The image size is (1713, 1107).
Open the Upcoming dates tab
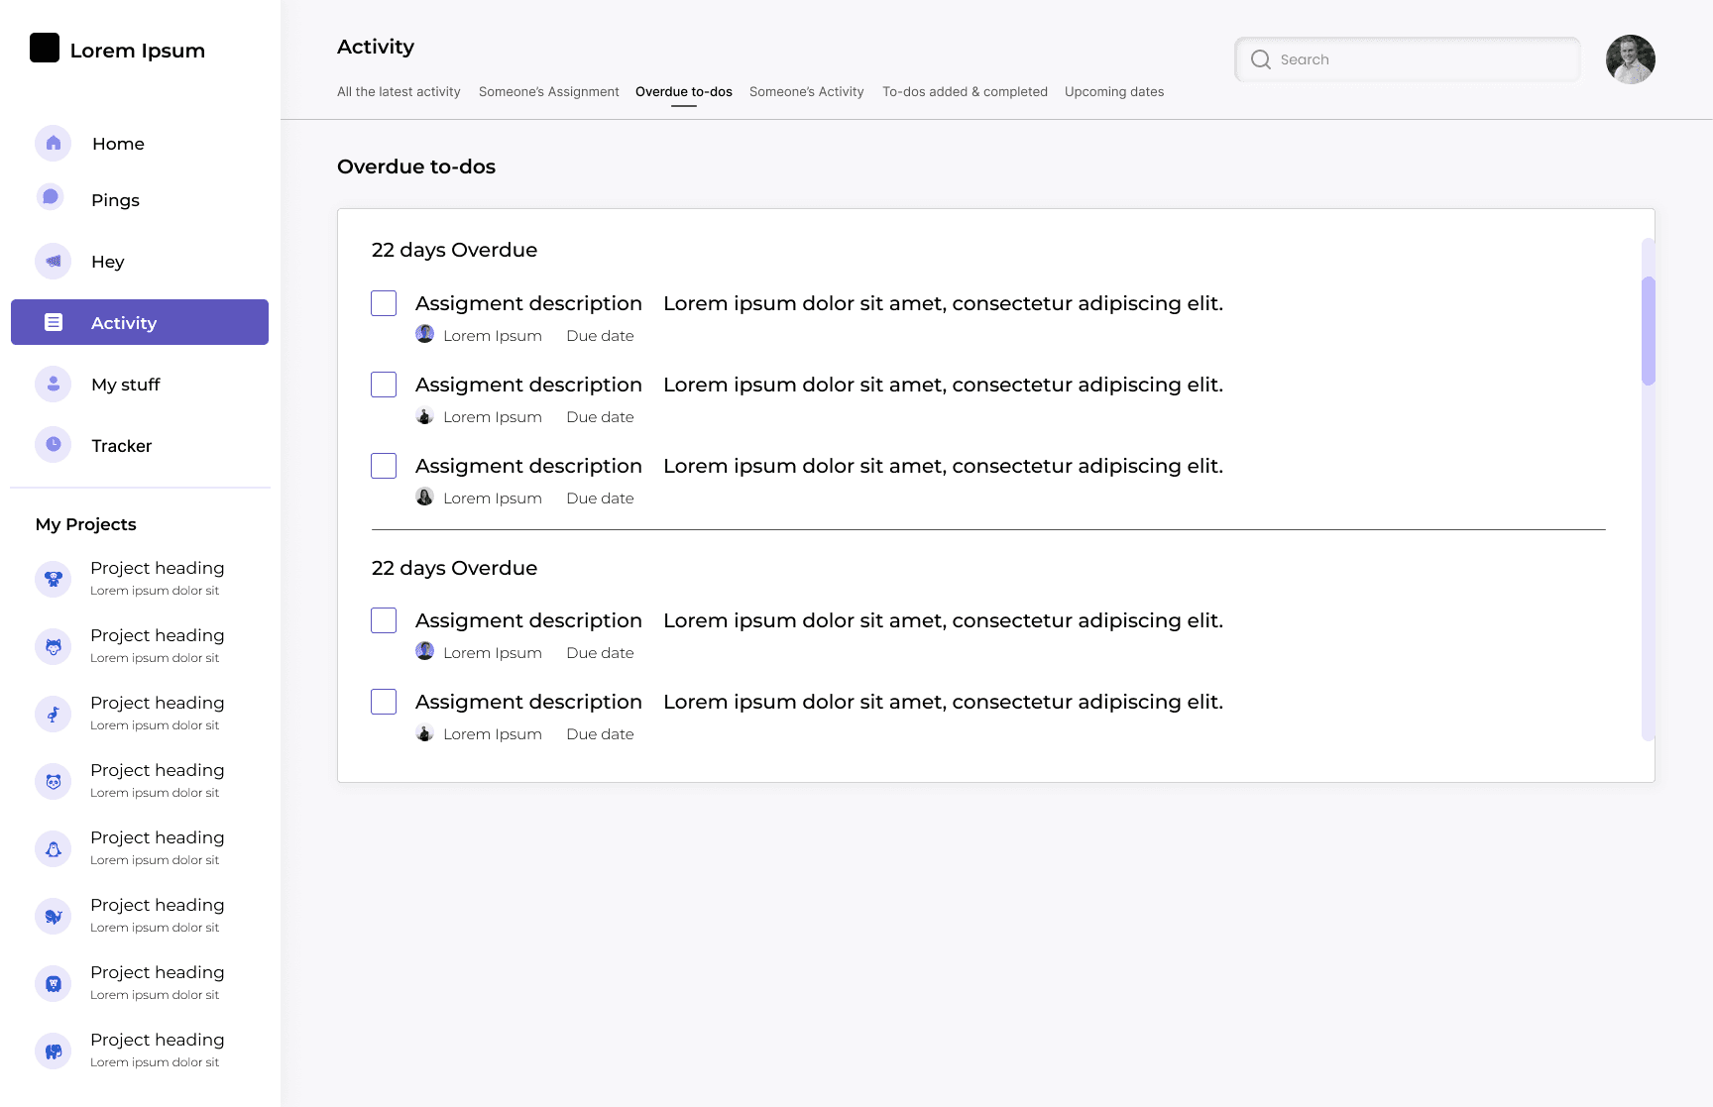(1114, 91)
